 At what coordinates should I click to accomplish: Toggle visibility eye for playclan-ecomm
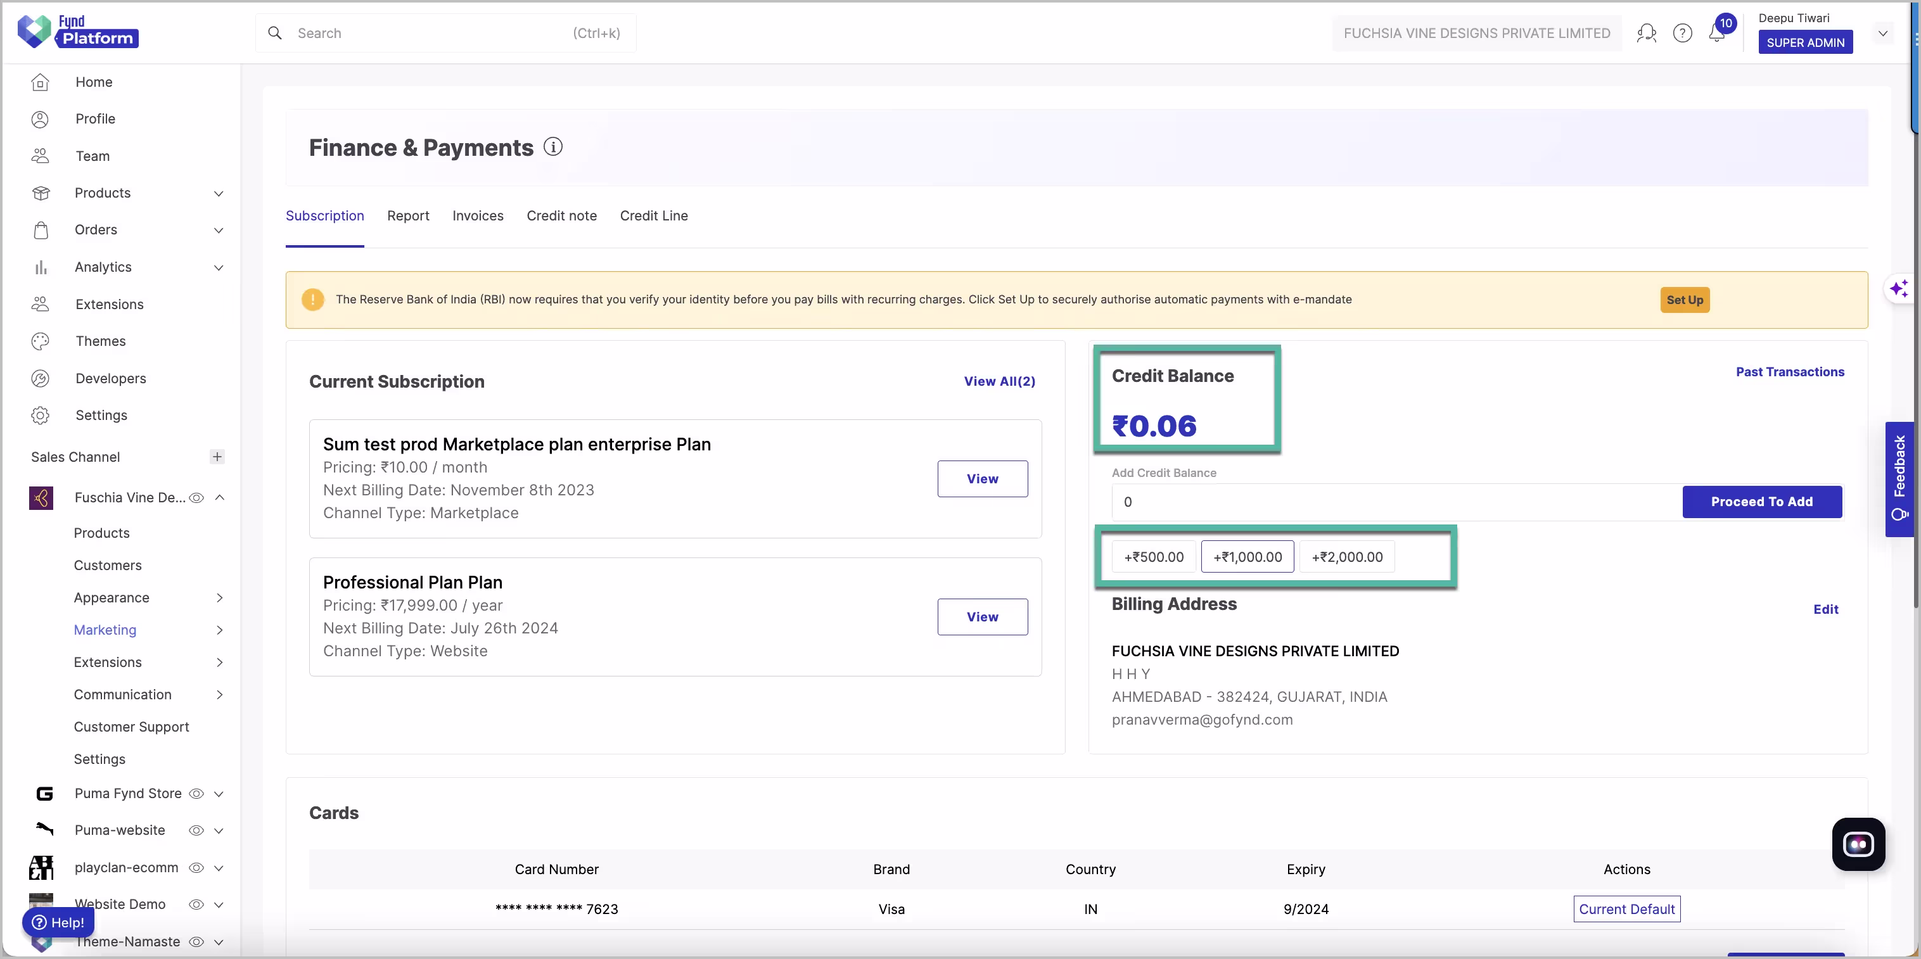pos(196,867)
